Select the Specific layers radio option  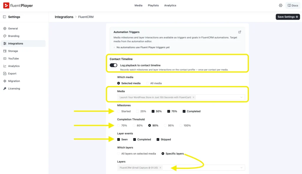[x=163, y=154]
